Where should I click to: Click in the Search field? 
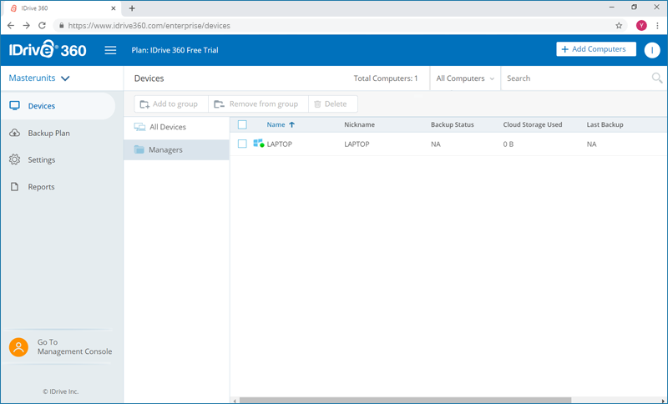tap(575, 78)
